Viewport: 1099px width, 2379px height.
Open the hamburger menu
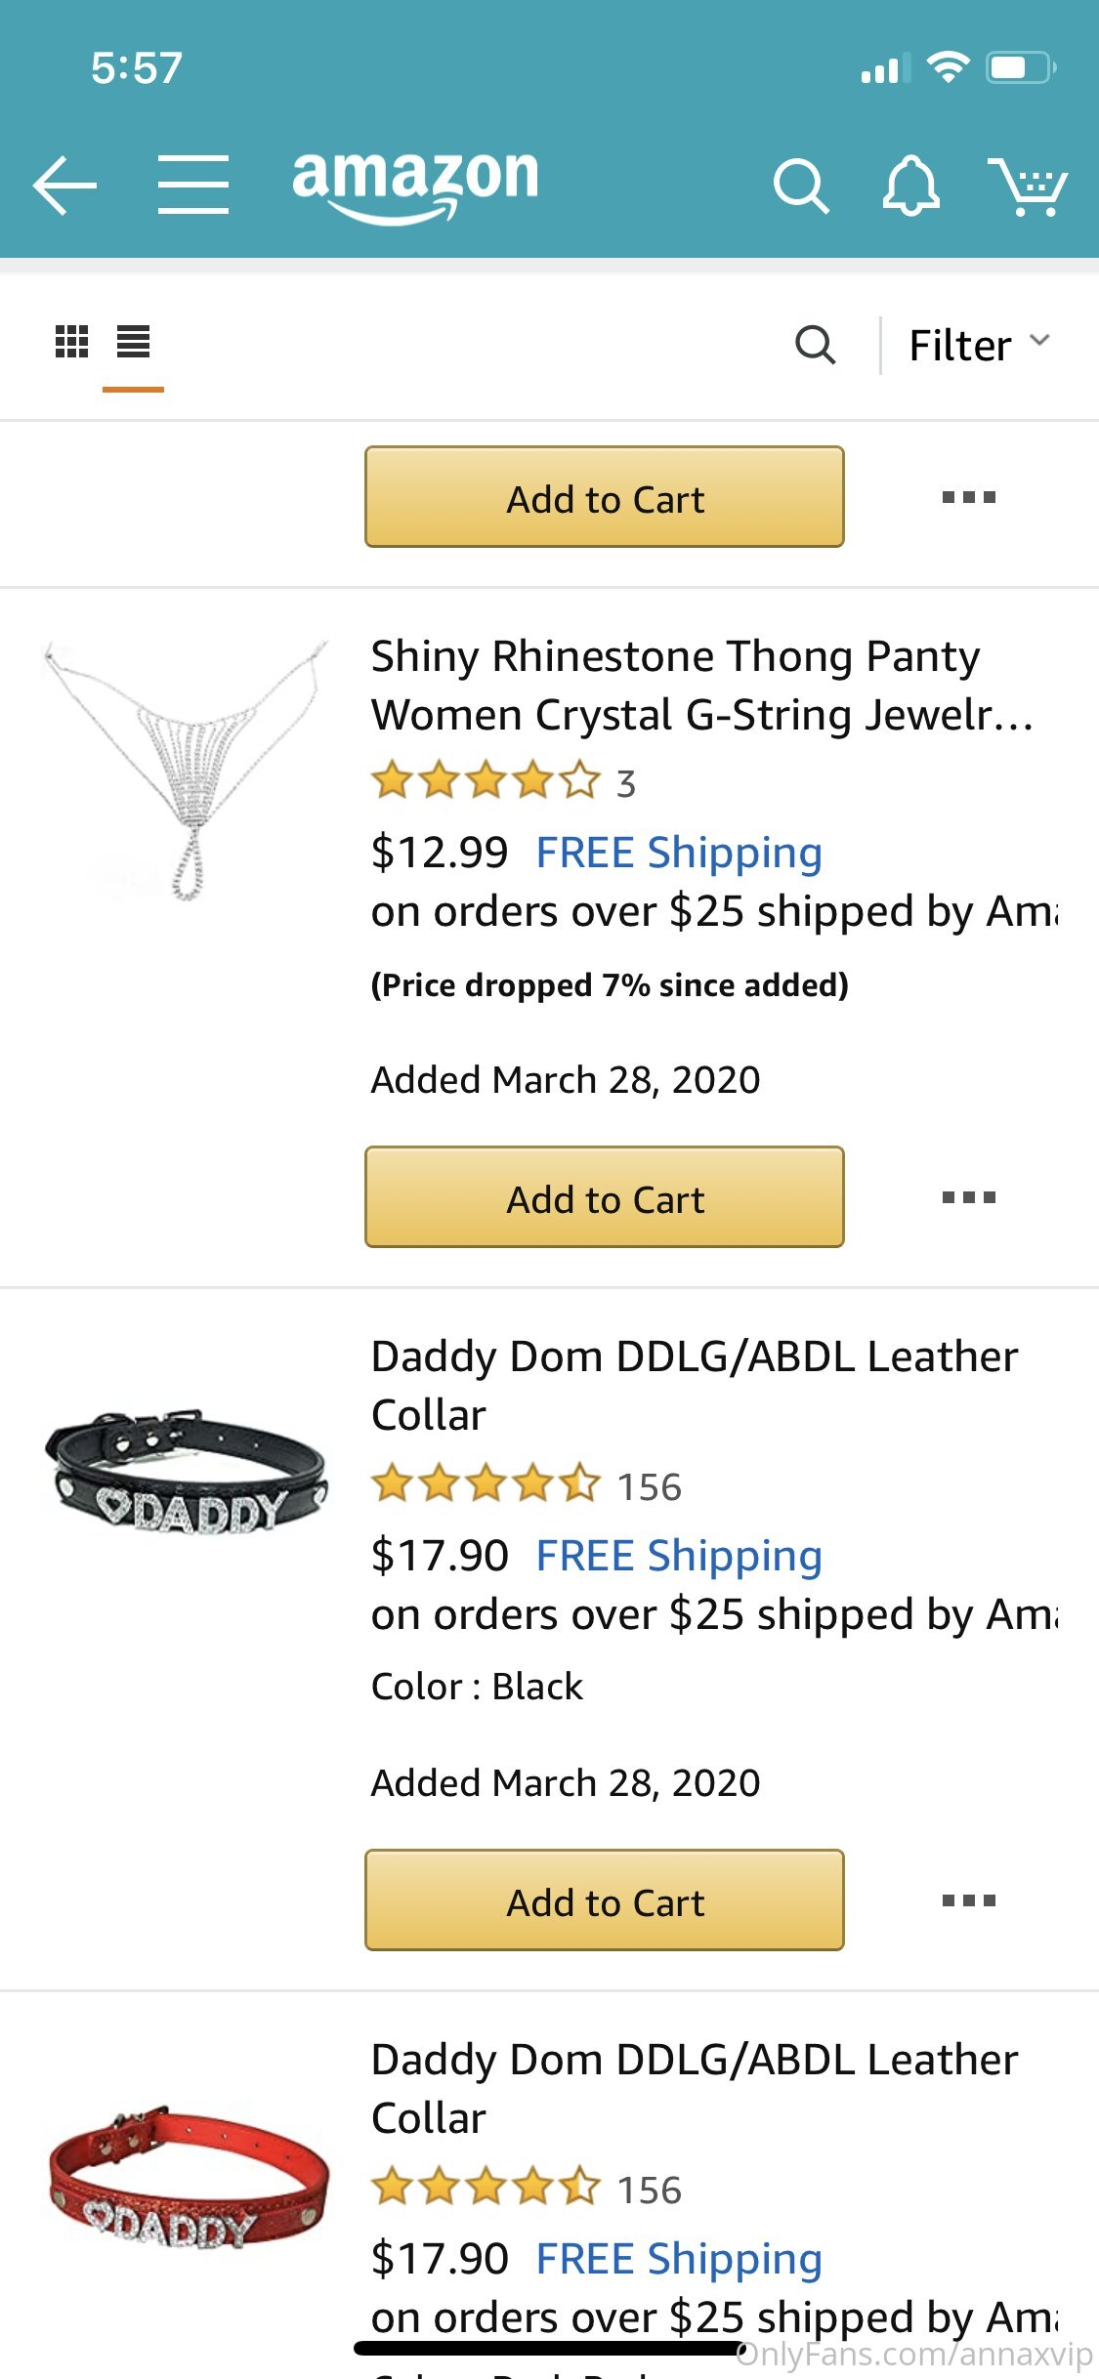click(x=193, y=185)
